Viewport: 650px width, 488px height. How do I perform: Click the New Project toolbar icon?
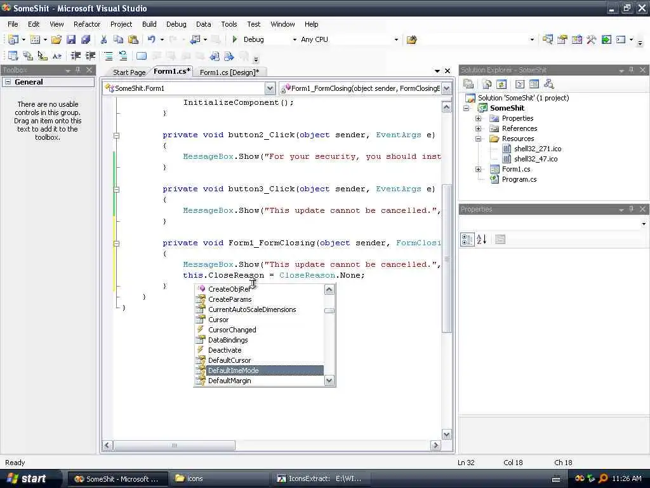13,39
